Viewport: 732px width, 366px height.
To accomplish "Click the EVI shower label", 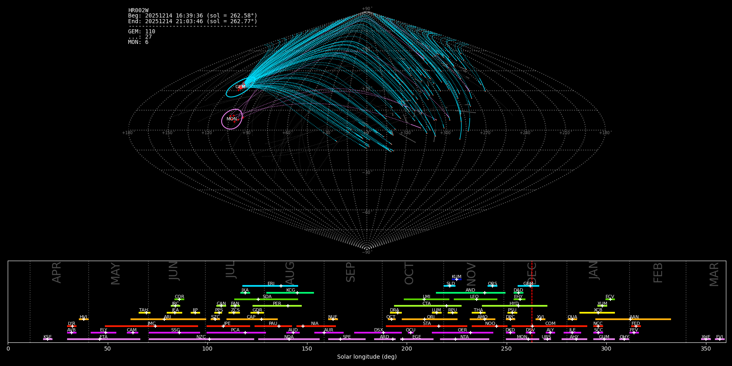I will pos(719,337).
